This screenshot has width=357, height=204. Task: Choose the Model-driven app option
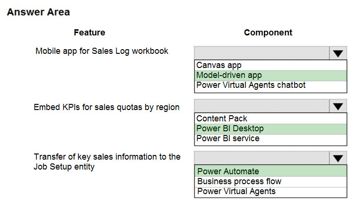(x=270, y=76)
